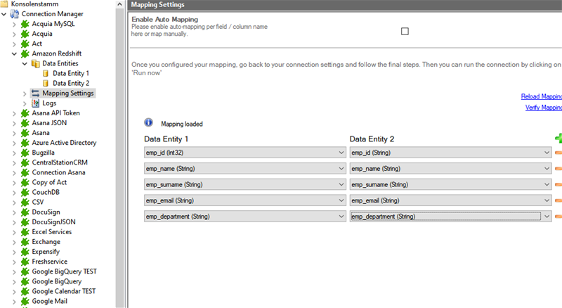Remove the emp_email mapping row with minus icon

click(558, 200)
